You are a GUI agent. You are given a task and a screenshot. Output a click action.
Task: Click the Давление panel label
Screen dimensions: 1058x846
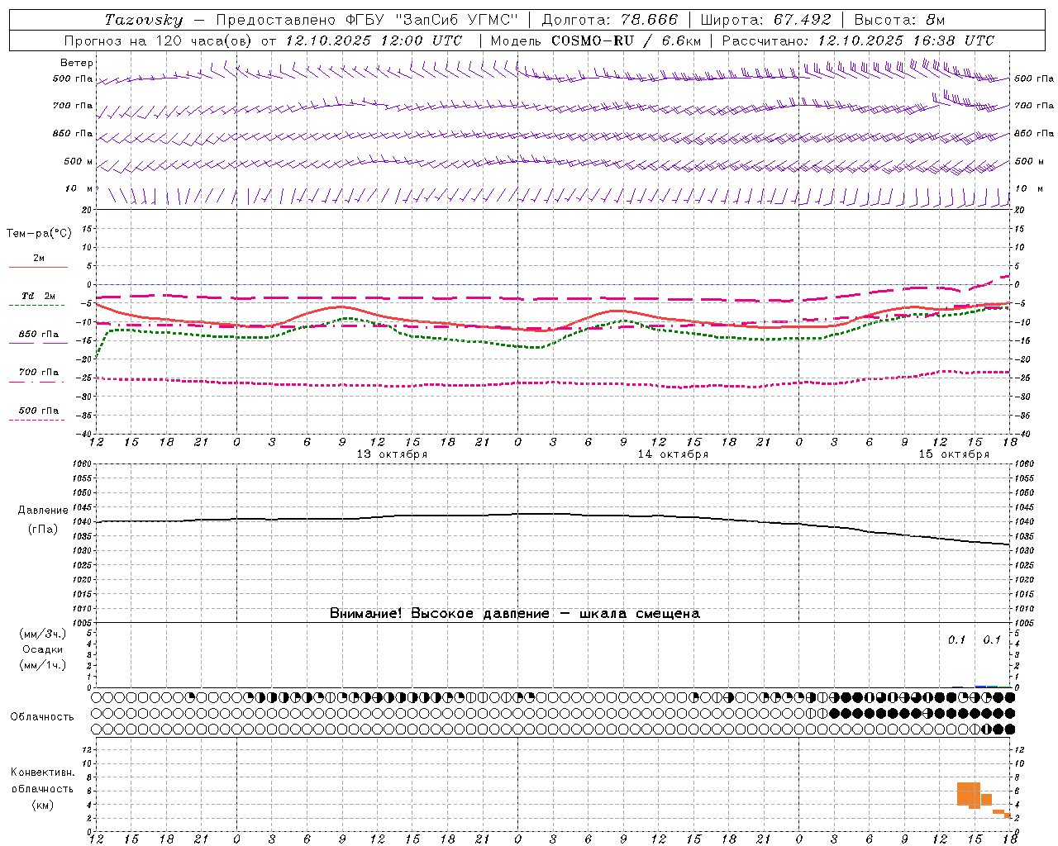43,511
